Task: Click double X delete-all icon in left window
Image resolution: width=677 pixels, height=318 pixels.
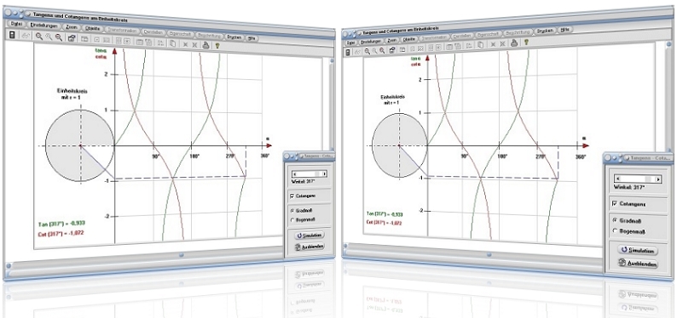Action: tap(194, 44)
